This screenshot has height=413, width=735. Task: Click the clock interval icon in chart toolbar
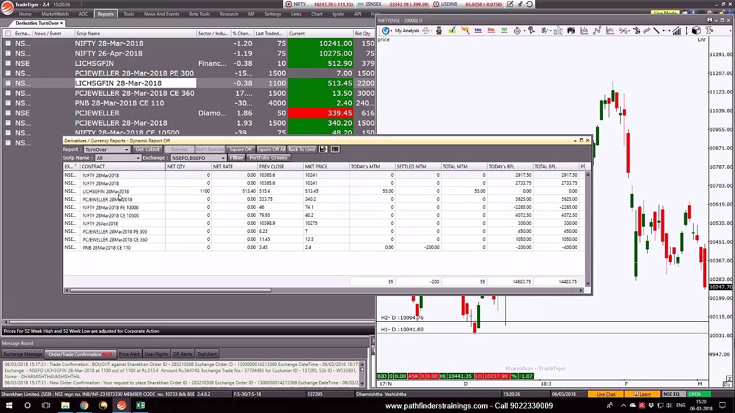(517, 30)
